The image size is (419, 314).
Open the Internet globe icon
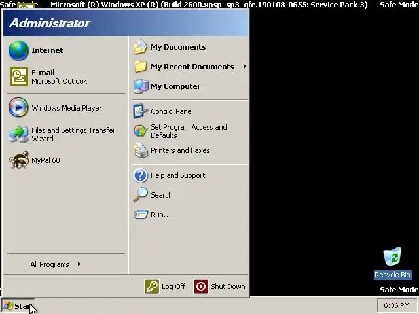pos(18,50)
